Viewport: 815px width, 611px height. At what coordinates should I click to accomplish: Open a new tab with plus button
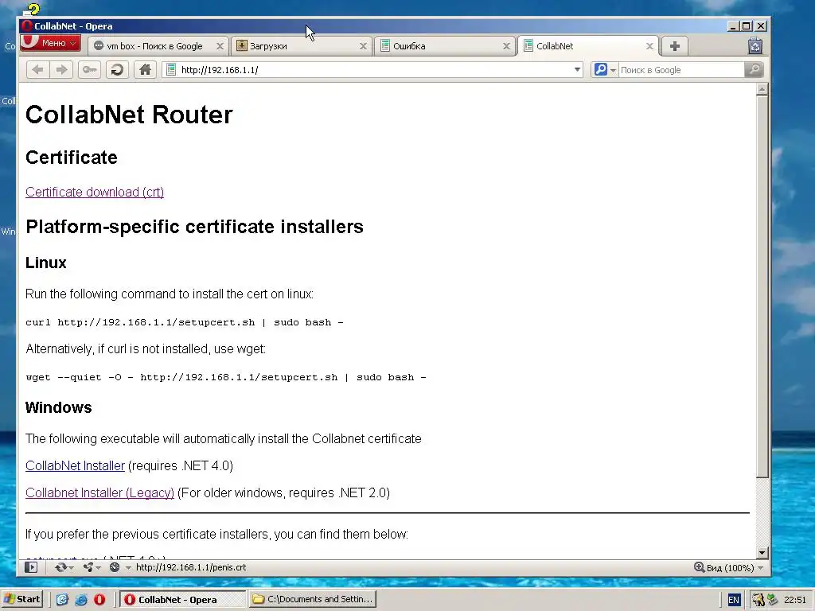pos(675,46)
